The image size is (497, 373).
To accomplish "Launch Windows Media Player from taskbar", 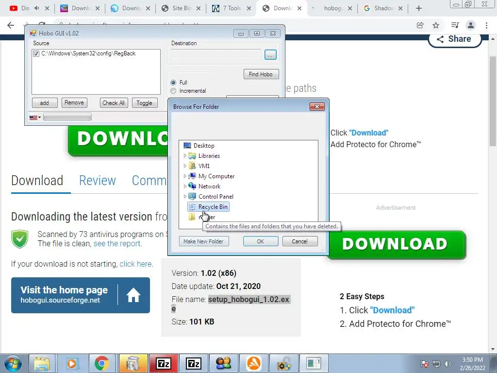I will [x=72, y=363].
